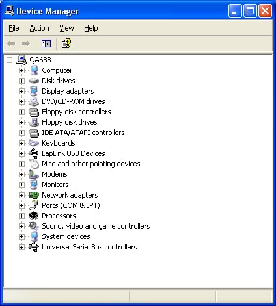Open the Action menu
This screenshot has width=276, height=306.
39,28
